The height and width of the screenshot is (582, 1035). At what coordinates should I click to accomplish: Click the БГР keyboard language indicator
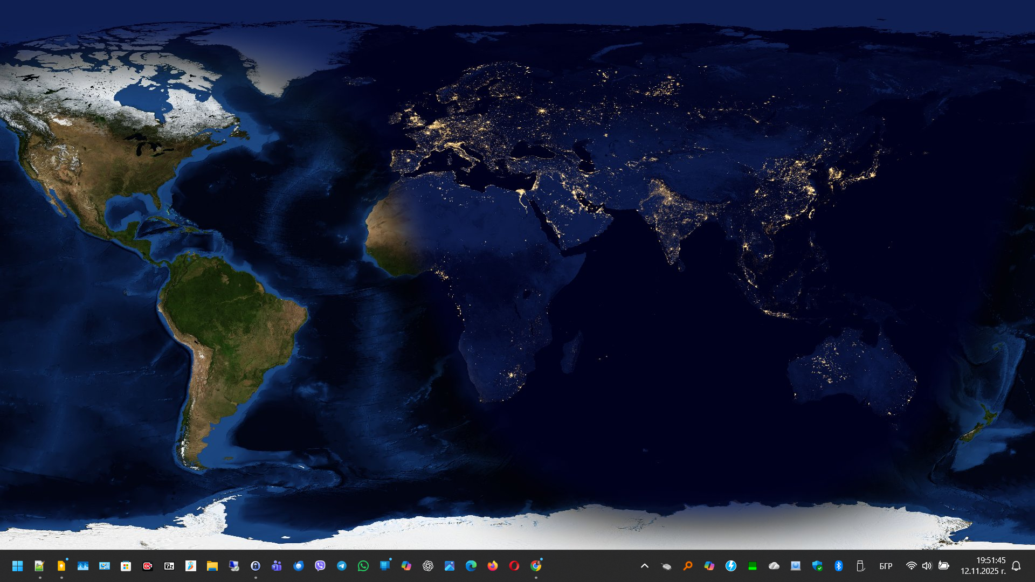coord(886,566)
